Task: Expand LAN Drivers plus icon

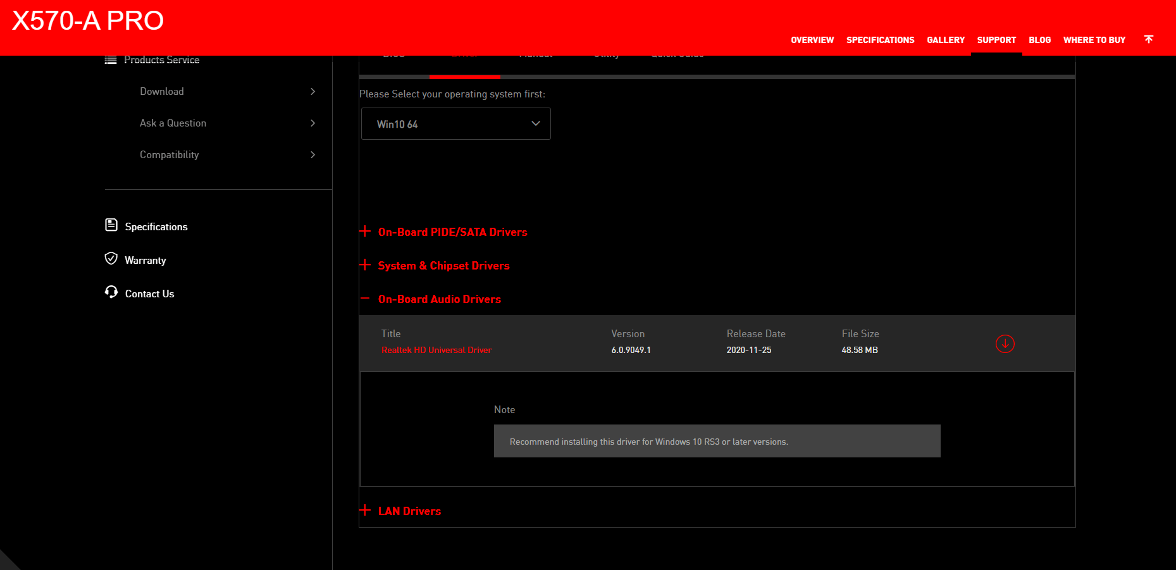Action: (365, 511)
